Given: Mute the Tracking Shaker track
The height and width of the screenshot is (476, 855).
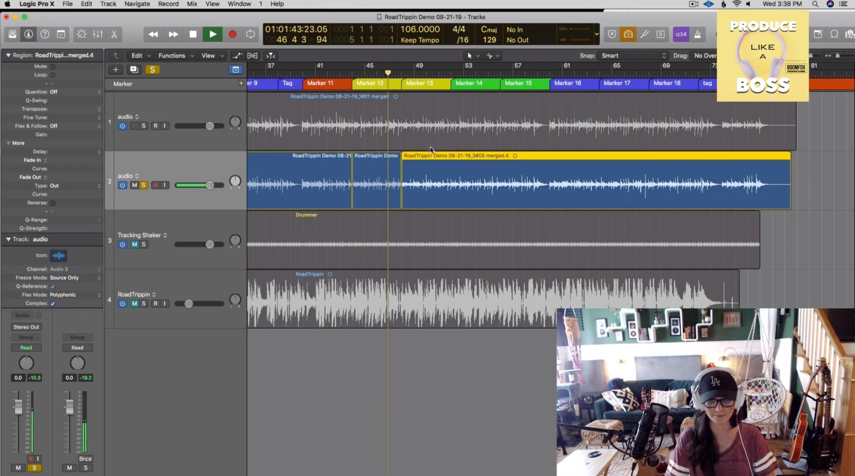Looking at the screenshot, I should point(134,244).
